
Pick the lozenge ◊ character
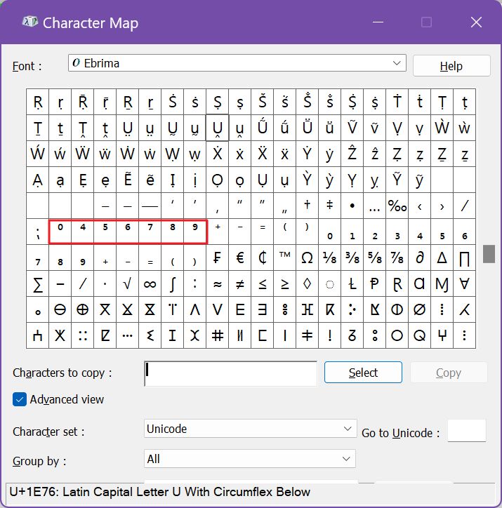[308, 283]
